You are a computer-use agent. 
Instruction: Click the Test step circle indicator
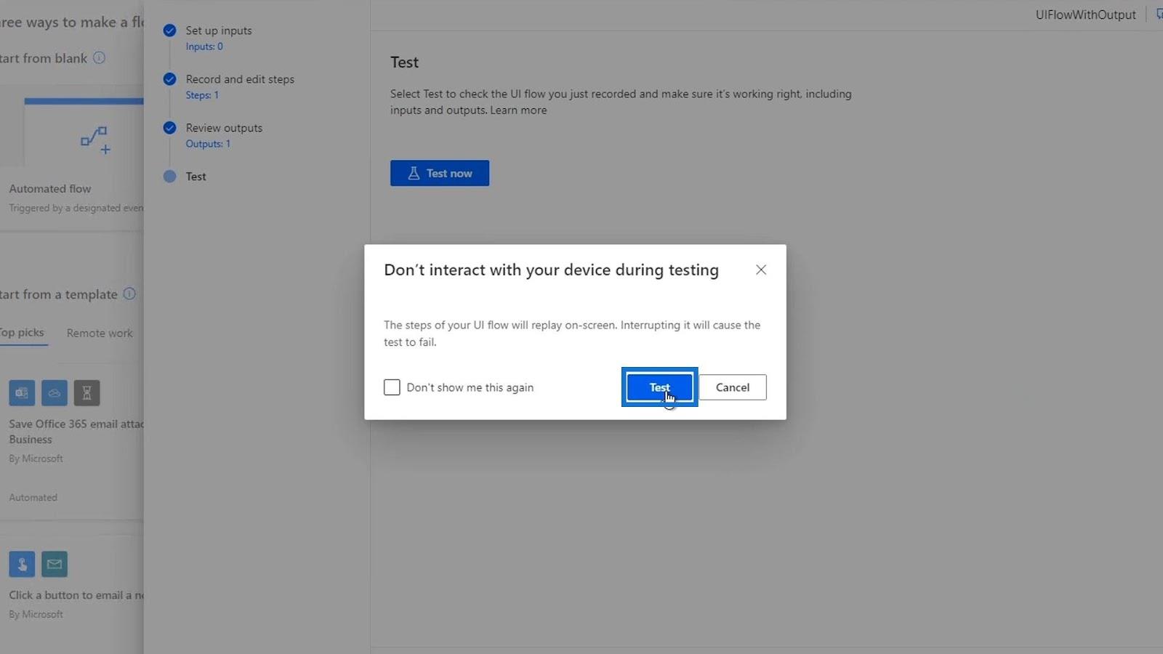[x=169, y=177]
